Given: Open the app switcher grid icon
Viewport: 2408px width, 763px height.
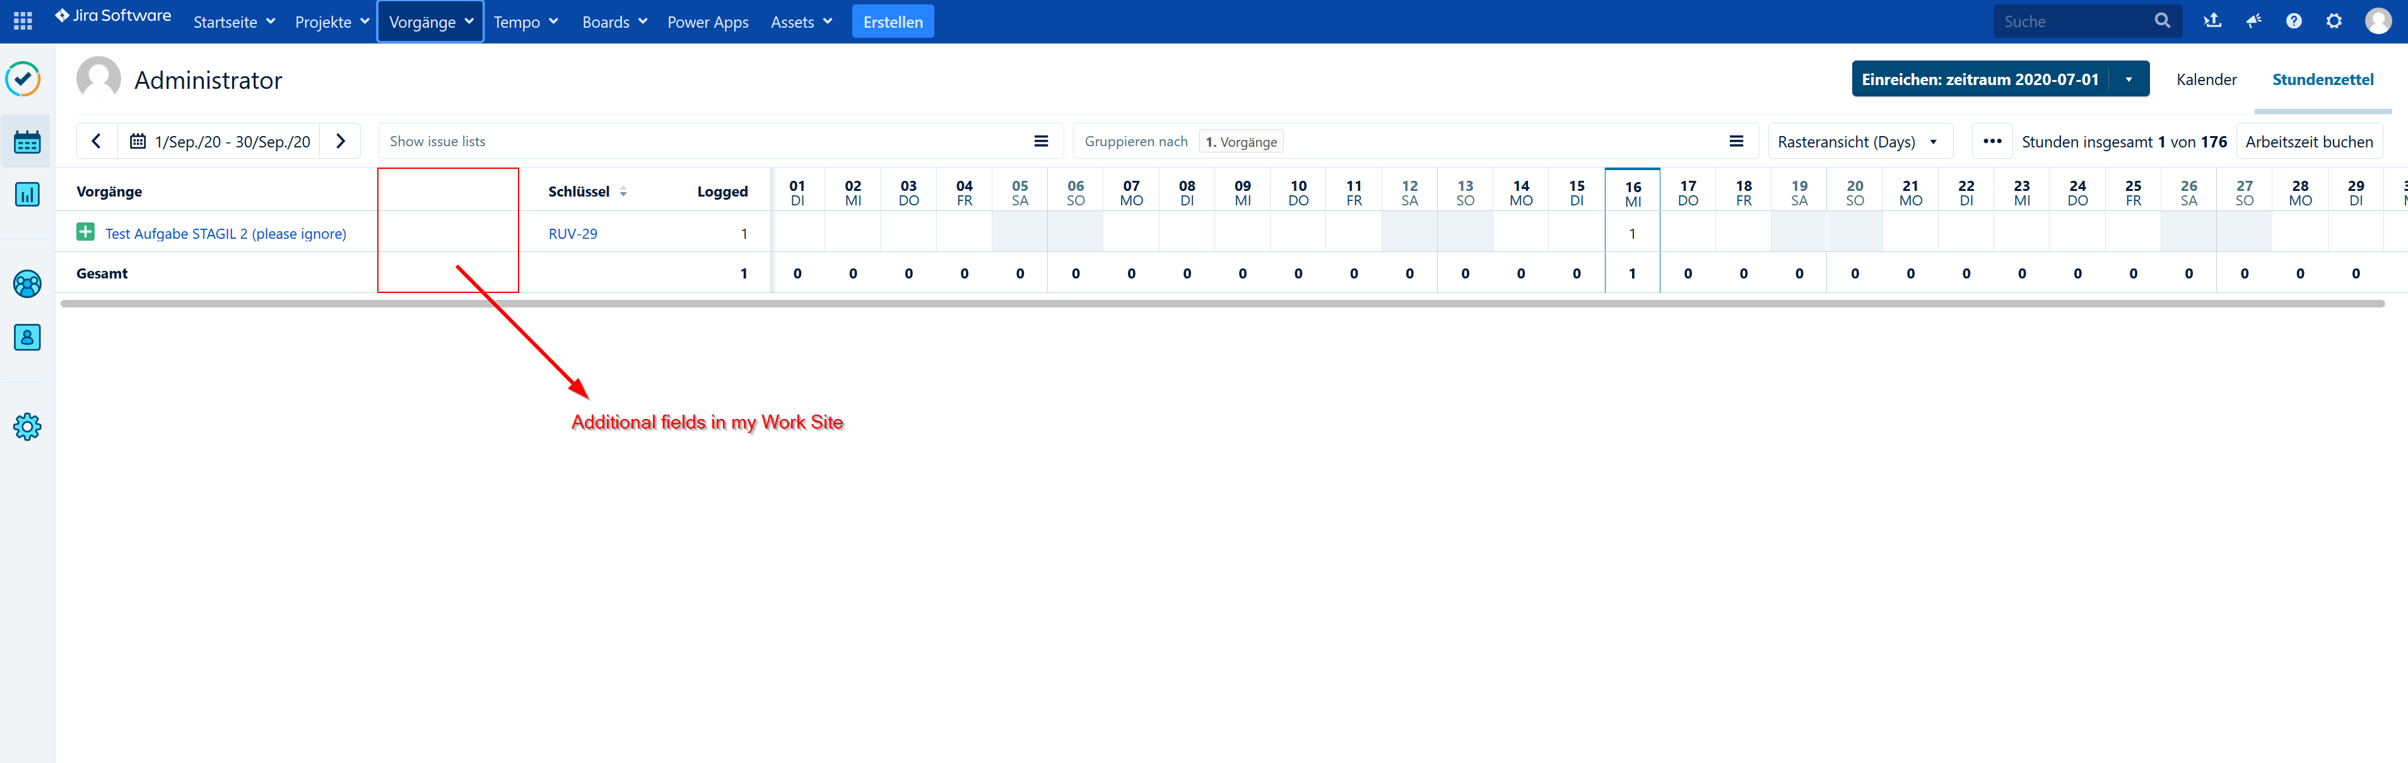Looking at the screenshot, I should click(23, 21).
